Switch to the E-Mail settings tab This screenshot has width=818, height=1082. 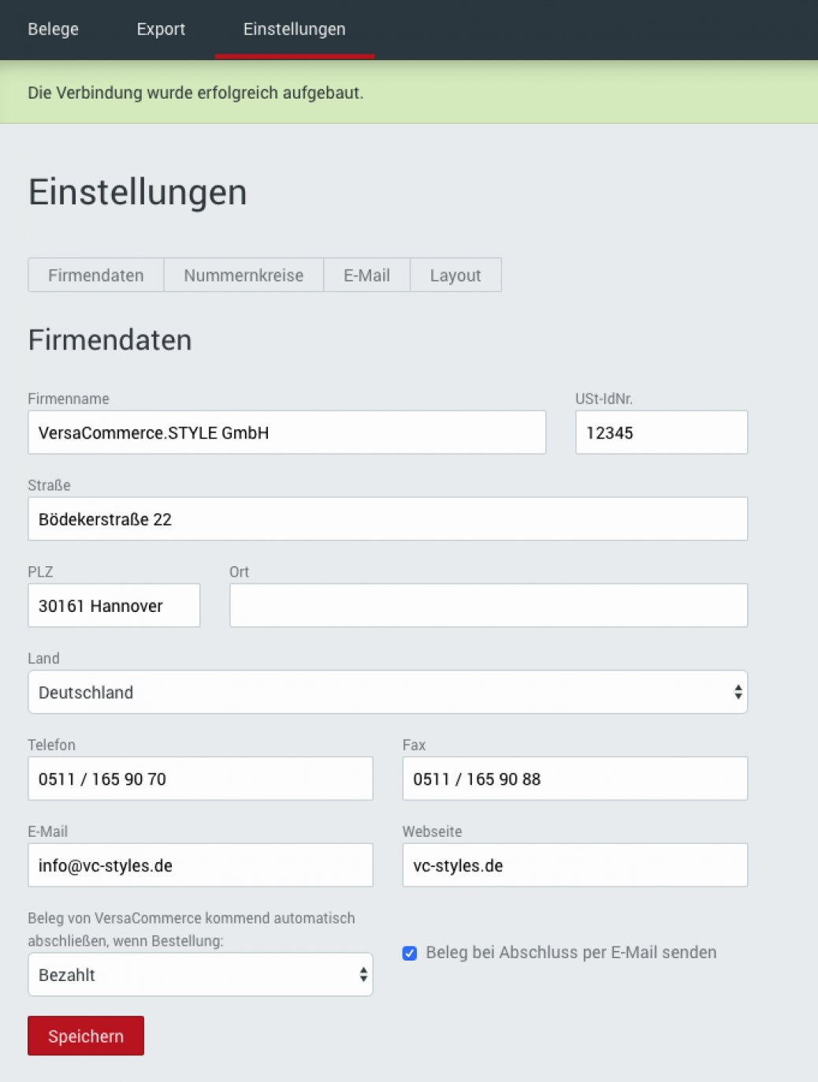point(366,275)
